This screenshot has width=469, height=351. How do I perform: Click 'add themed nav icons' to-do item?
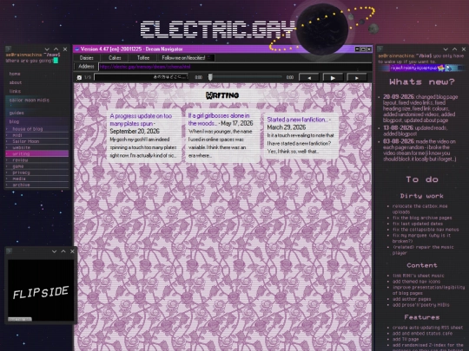point(416,281)
